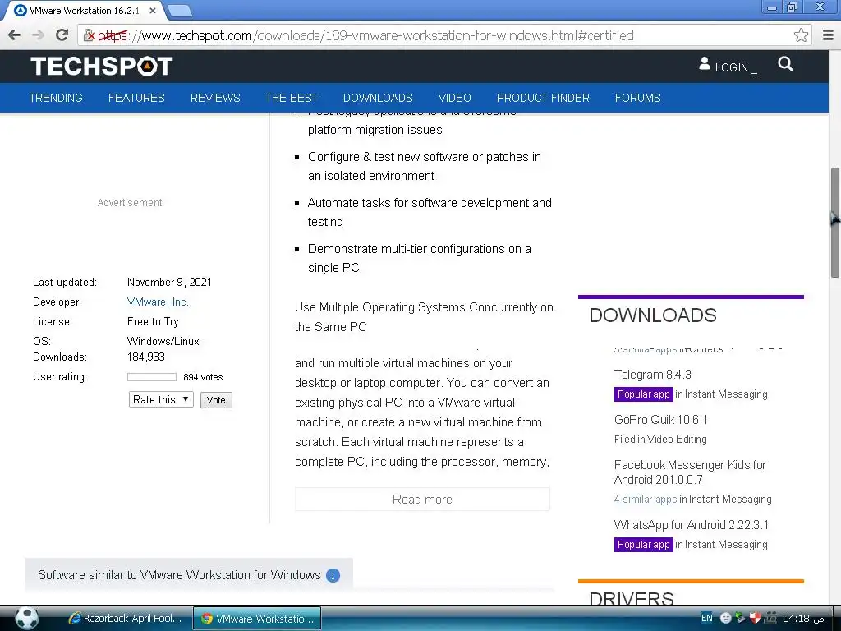Click the LOGIN link
841x631 pixels.
point(731,67)
